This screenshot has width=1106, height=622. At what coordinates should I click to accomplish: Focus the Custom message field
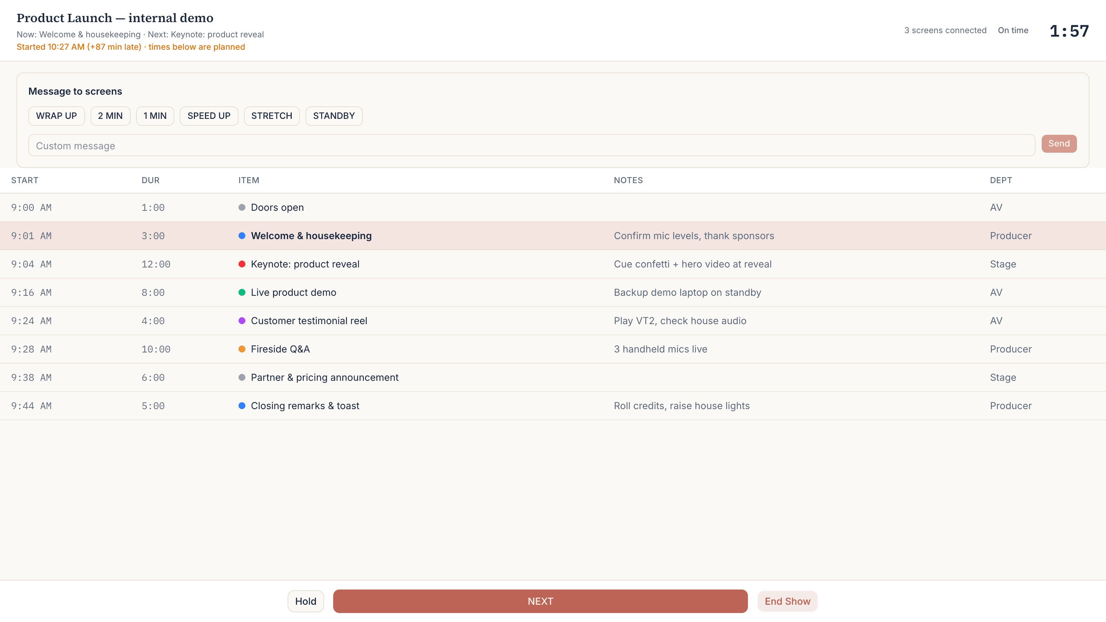pyautogui.click(x=532, y=145)
